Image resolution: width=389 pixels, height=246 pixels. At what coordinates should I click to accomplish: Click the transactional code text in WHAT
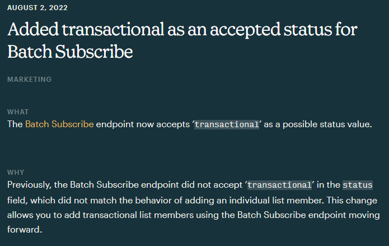pyautogui.click(x=227, y=124)
